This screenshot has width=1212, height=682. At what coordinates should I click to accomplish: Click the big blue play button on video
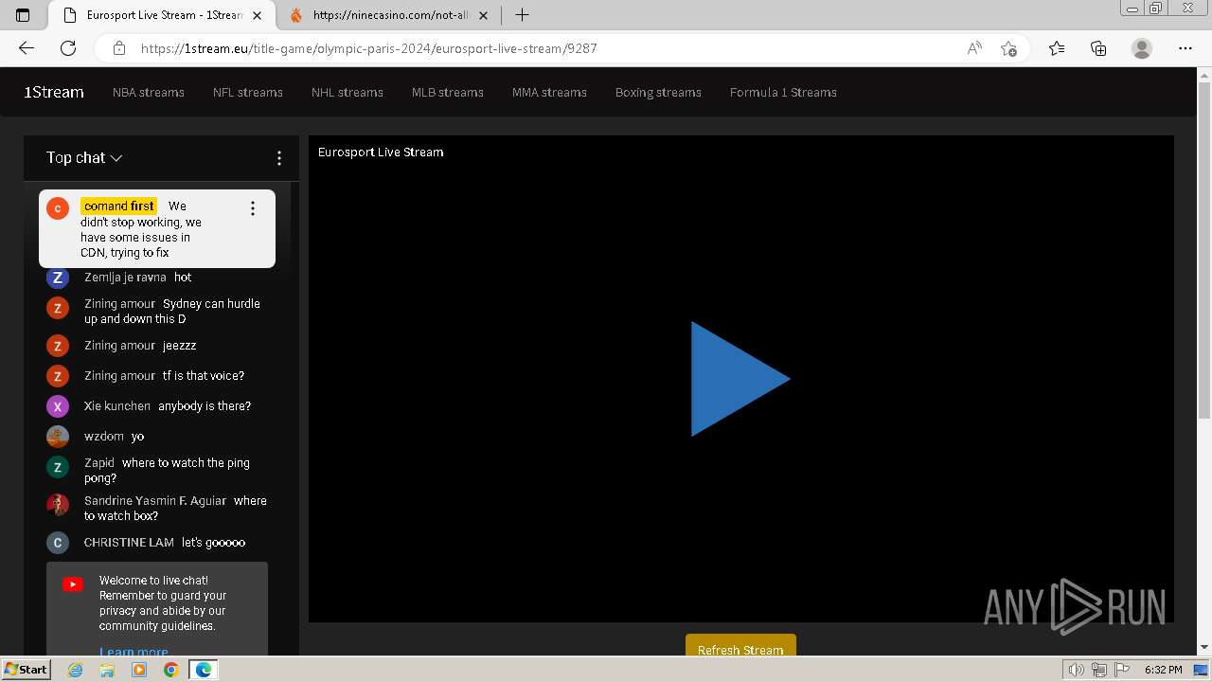tap(740, 379)
